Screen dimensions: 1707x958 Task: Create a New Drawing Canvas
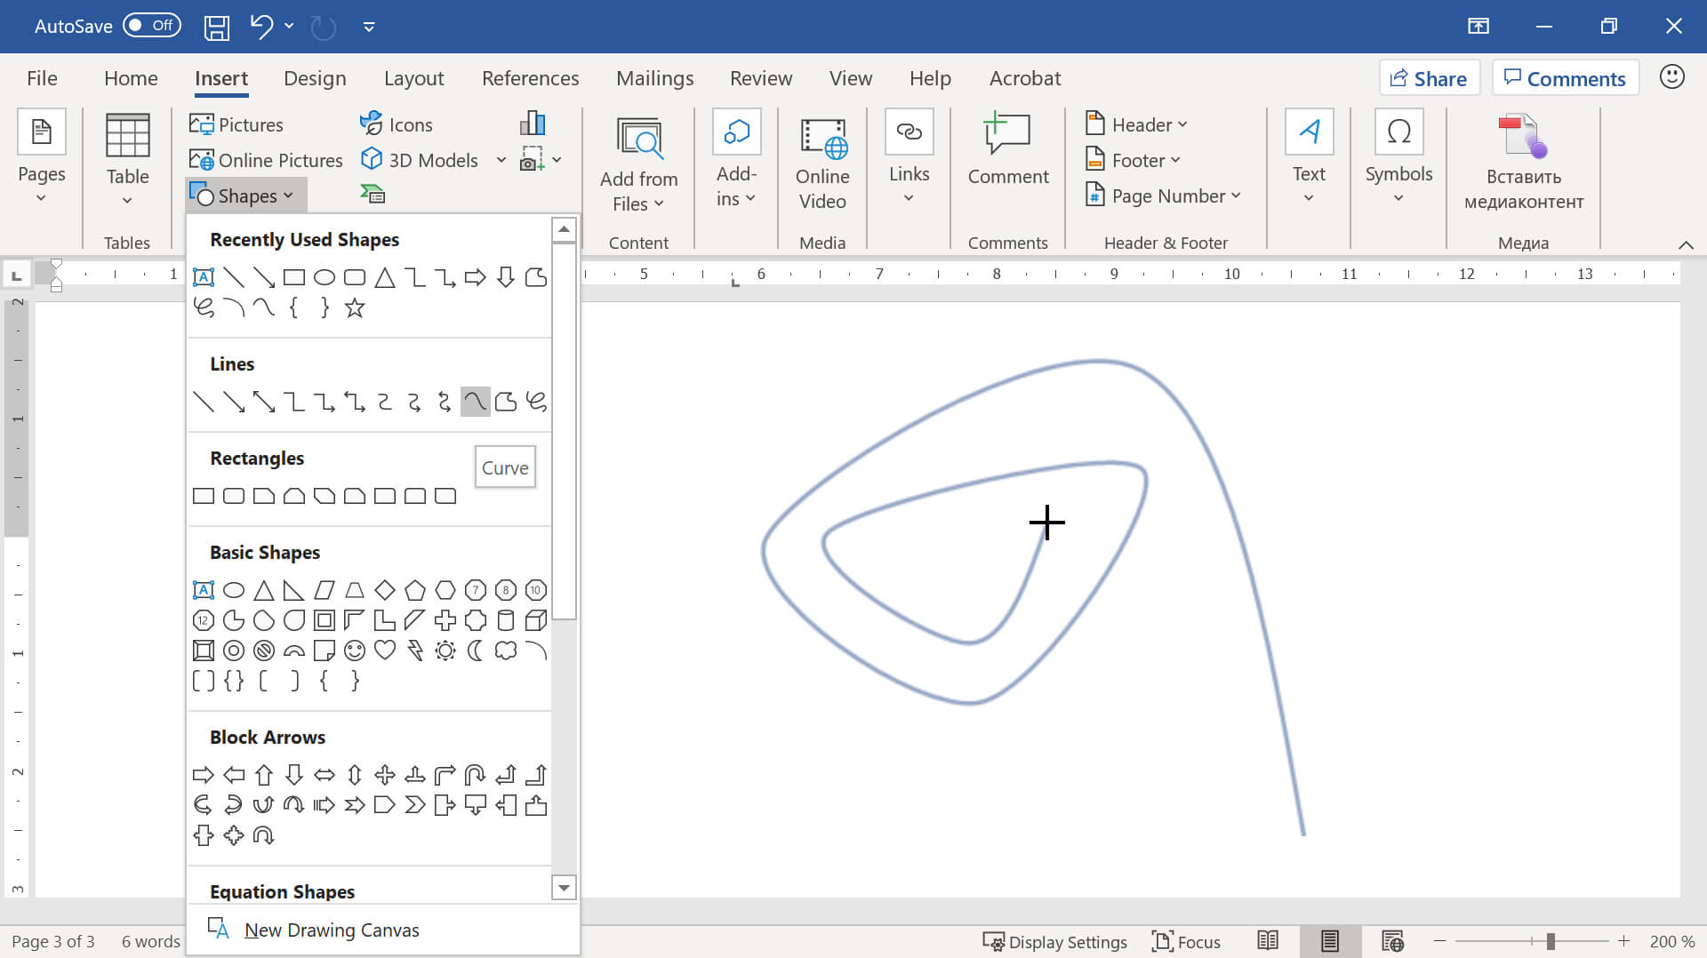(331, 930)
